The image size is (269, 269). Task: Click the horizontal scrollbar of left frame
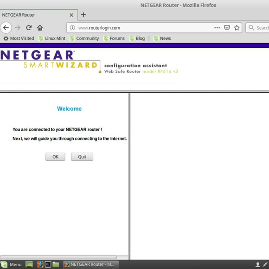coord(58,257)
